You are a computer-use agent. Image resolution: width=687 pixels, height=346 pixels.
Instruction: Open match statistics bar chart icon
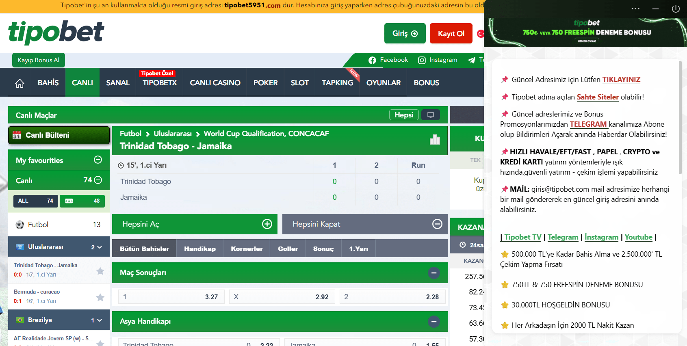[x=435, y=140]
